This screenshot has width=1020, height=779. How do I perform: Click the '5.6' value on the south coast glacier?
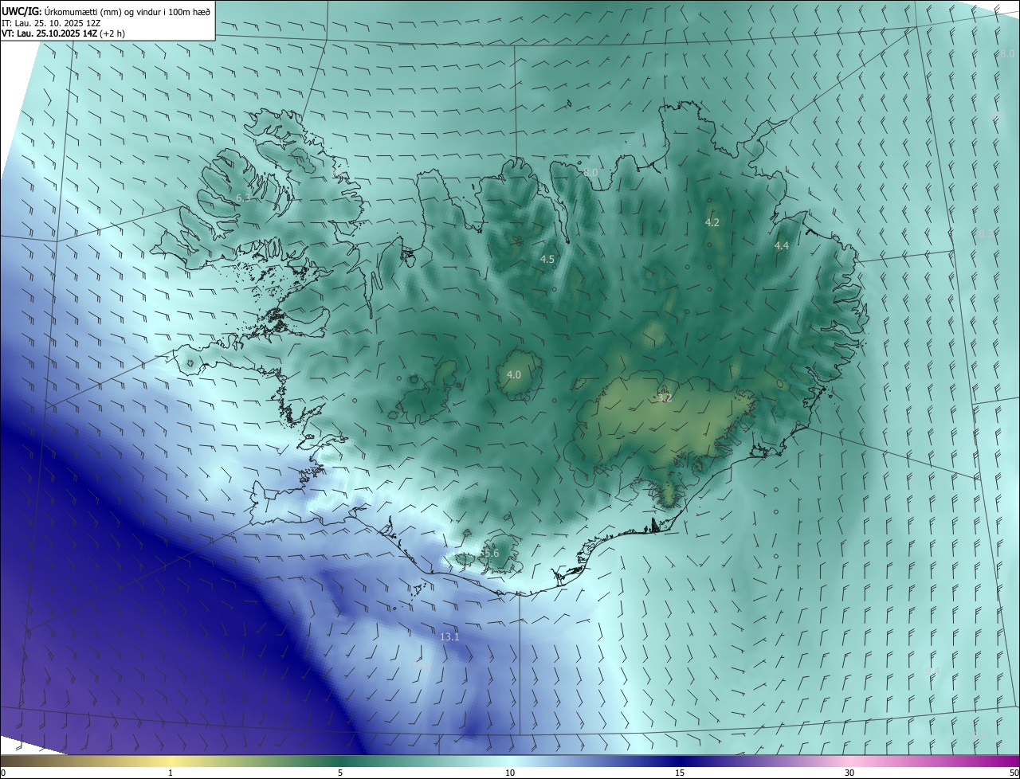[491, 554]
